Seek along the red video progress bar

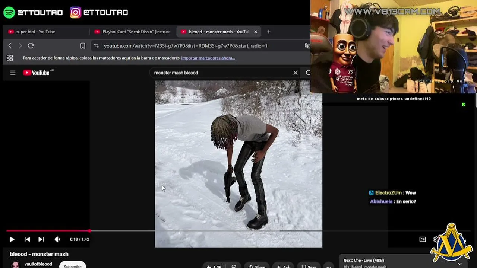click(x=48, y=231)
